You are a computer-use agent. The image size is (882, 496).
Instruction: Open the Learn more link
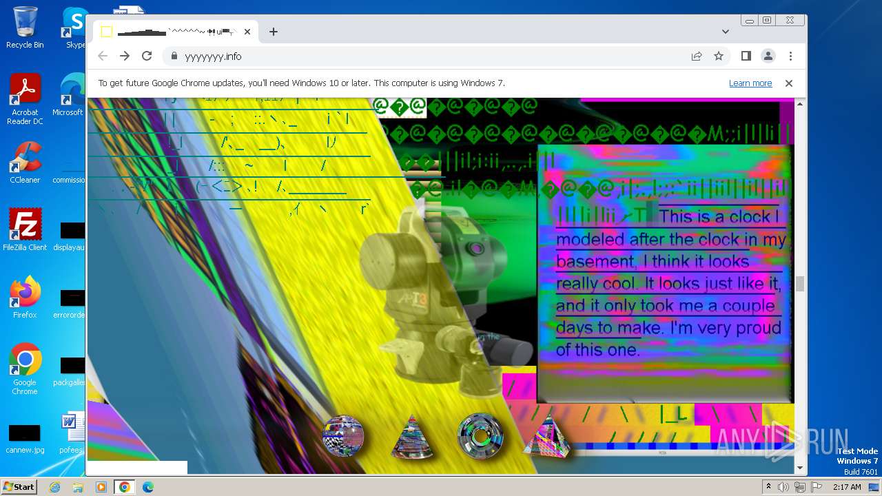pos(750,83)
